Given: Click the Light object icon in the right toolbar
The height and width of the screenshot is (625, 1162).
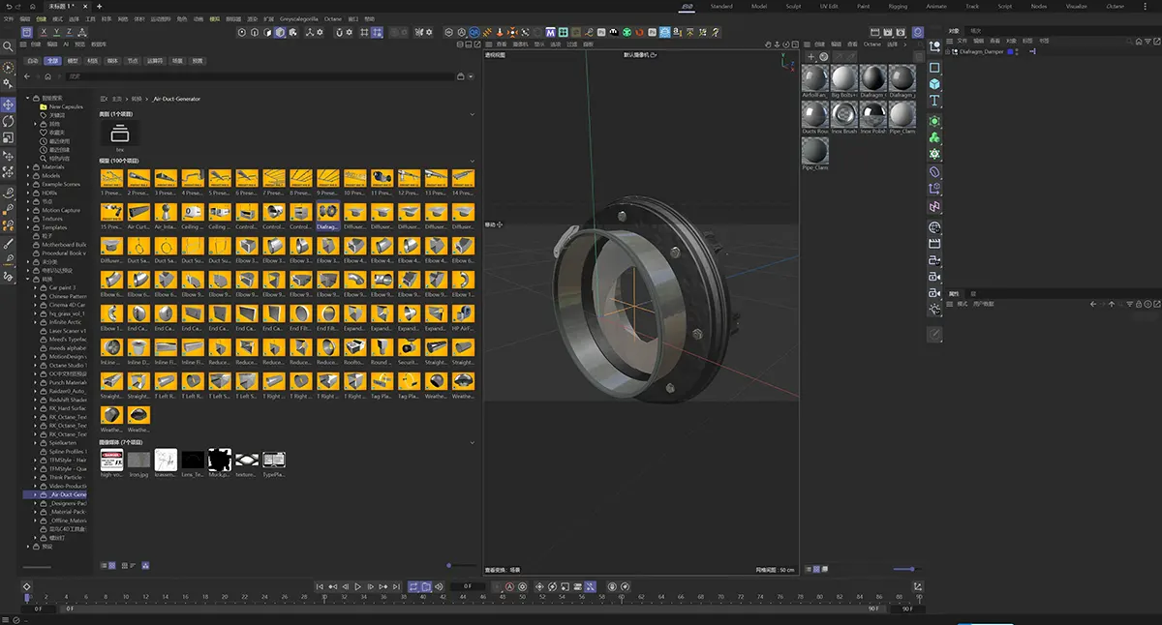Looking at the screenshot, I should [934, 310].
